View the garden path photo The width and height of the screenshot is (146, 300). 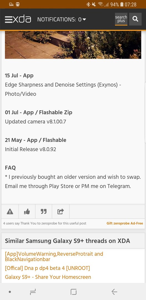[73, 45]
